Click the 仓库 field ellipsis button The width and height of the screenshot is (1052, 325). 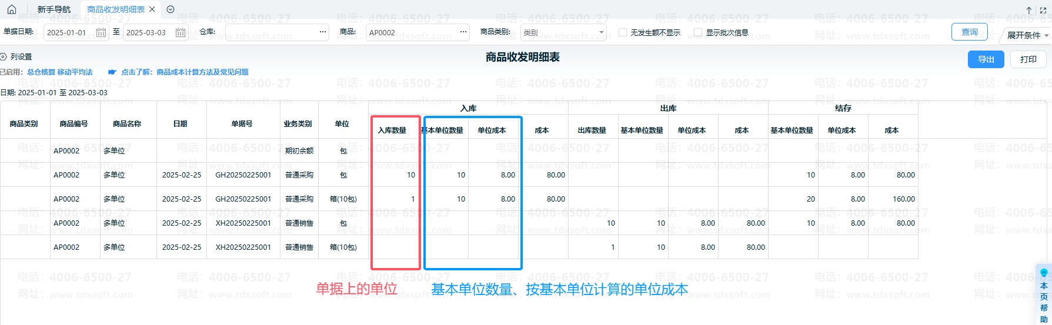coord(323,32)
